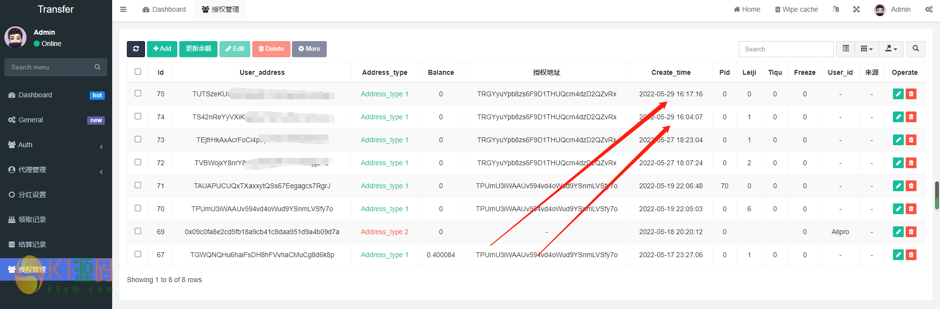Viewport: 940px width, 309px height.
Task: Check the checkbox for row 74
Action: pyautogui.click(x=138, y=116)
